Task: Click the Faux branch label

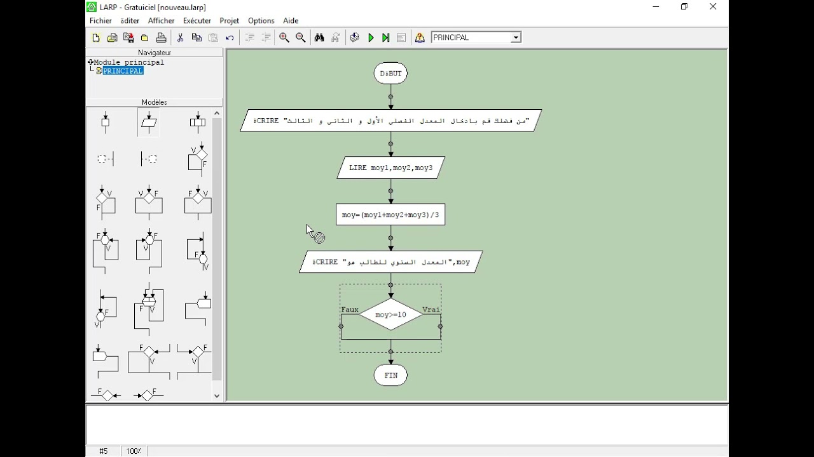Action: pyautogui.click(x=350, y=310)
